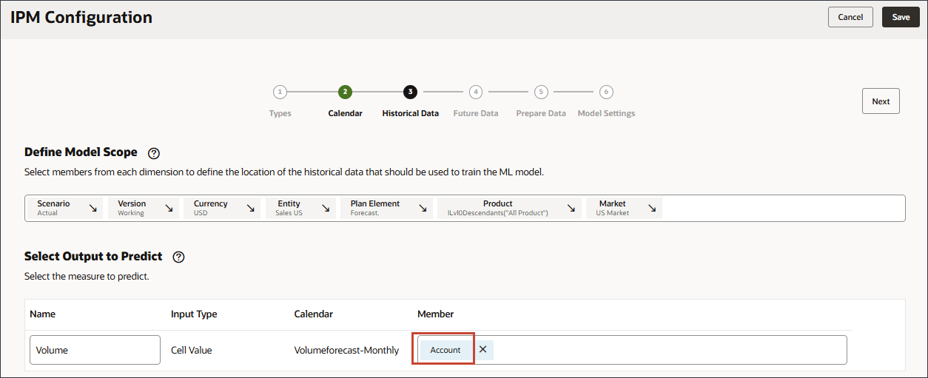This screenshot has height=378, width=928.
Task: Open Product member selector arrow
Action: point(571,209)
